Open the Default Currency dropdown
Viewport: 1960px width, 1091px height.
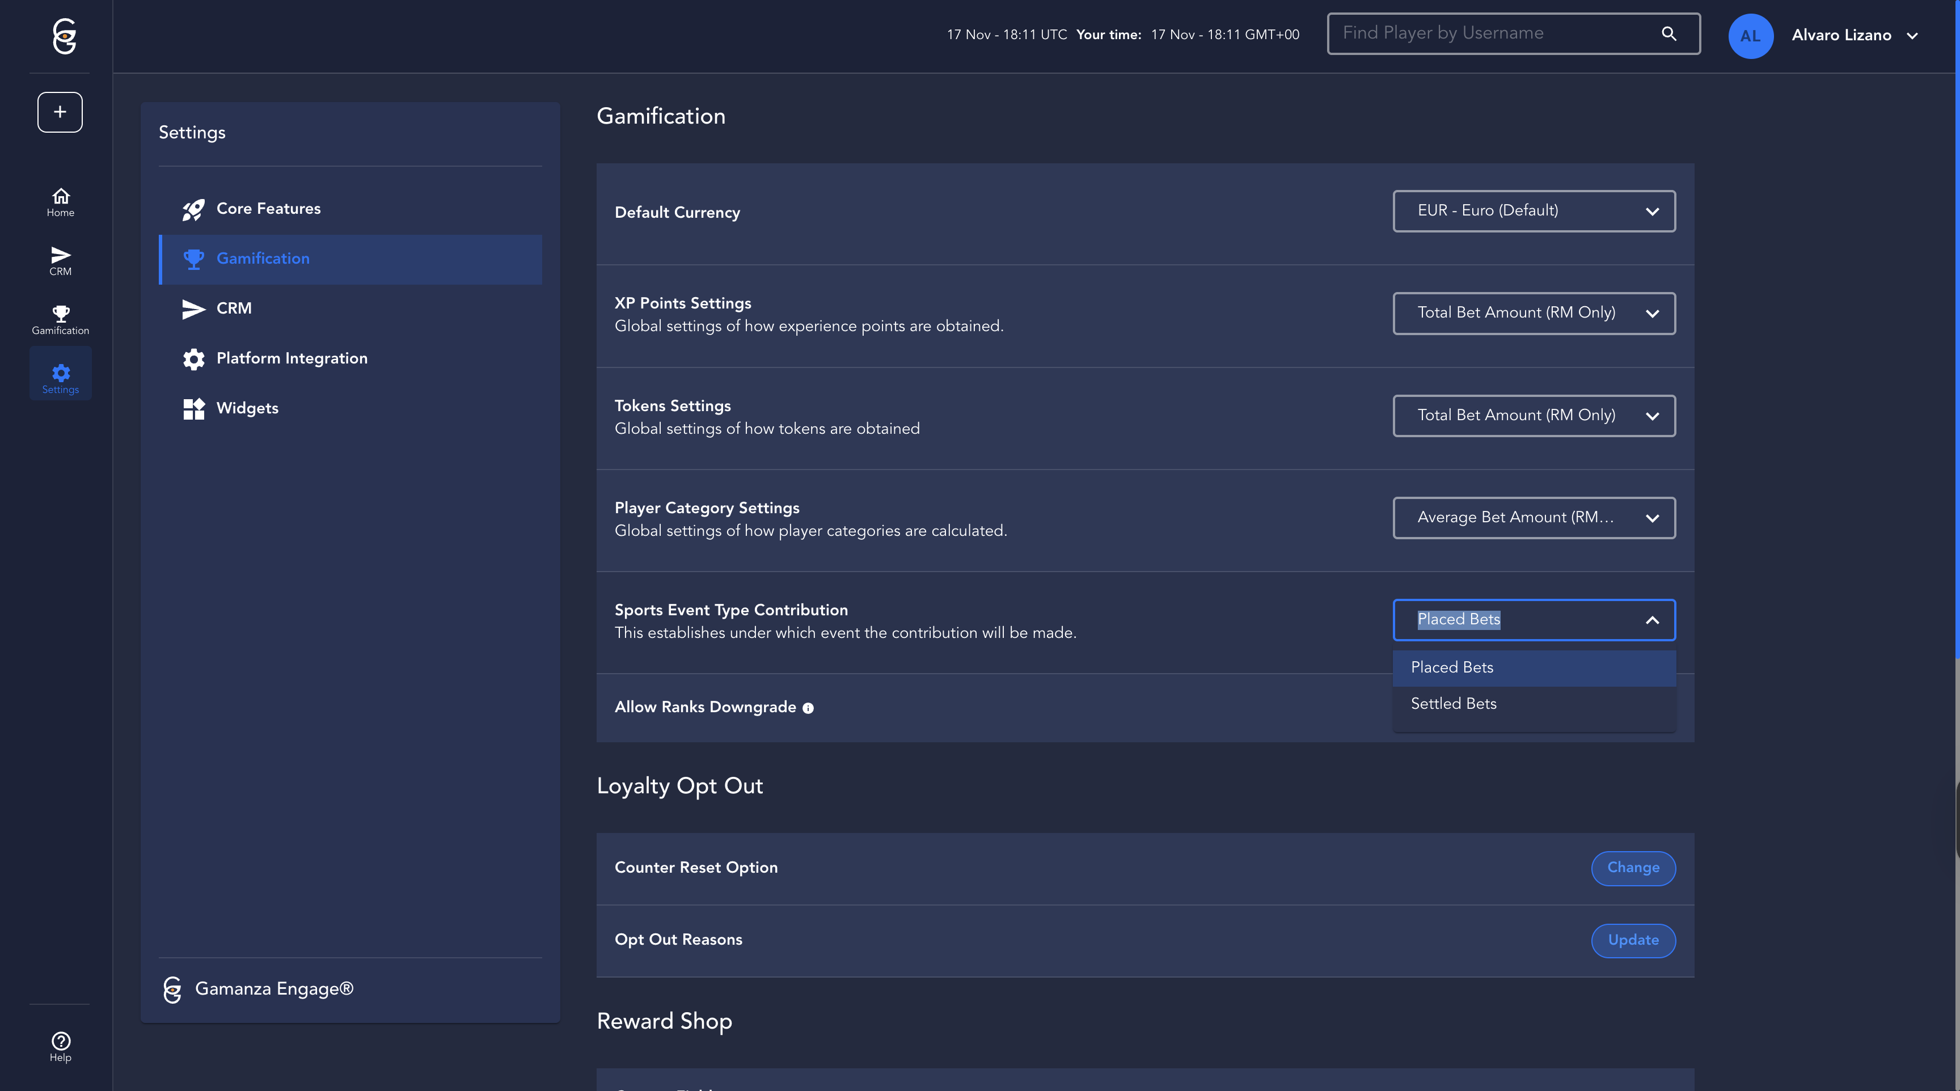click(x=1533, y=211)
